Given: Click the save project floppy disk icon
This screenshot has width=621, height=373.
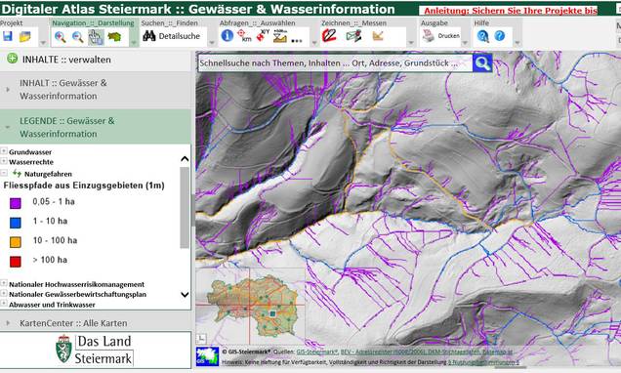Looking at the screenshot, I should 8,36.
